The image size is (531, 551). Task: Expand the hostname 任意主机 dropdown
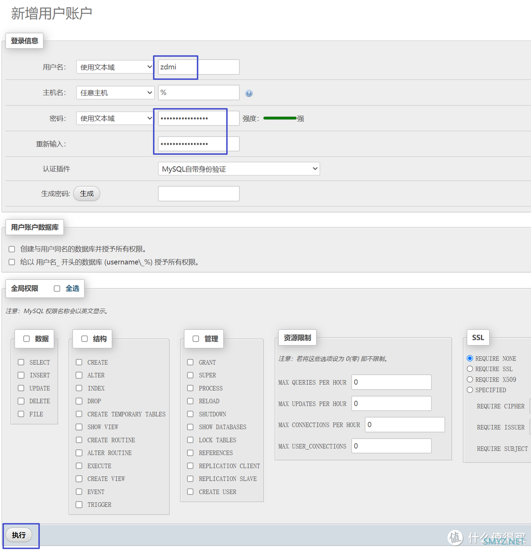116,92
